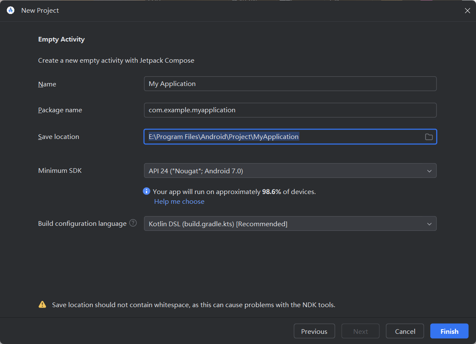Click the Name field containing My Application
The width and height of the screenshot is (476, 344).
point(290,84)
